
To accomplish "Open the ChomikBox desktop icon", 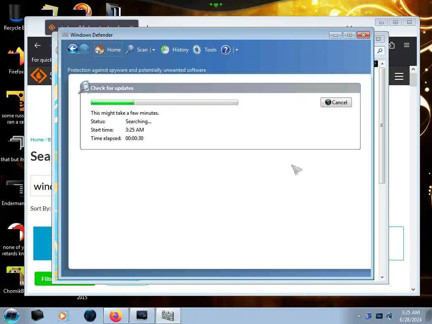I will [14, 280].
